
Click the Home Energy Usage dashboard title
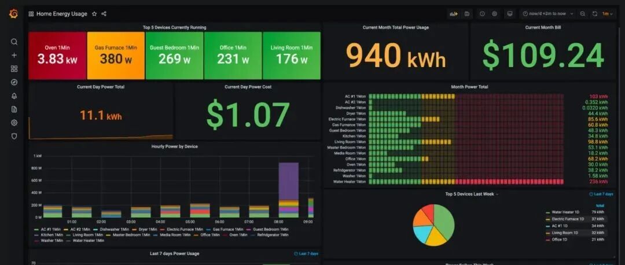click(62, 14)
